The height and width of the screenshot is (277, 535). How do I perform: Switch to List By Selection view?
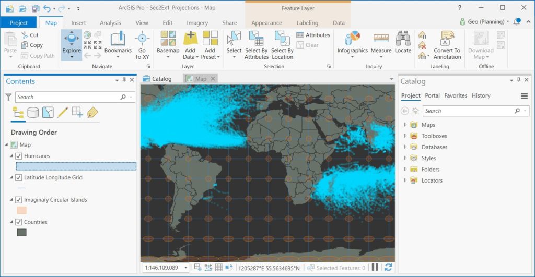pyautogui.click(x=48, y=113)
